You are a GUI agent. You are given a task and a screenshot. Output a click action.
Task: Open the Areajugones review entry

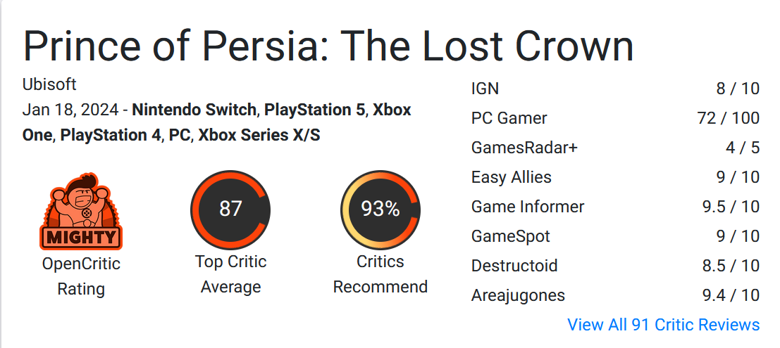pos(615,295)
